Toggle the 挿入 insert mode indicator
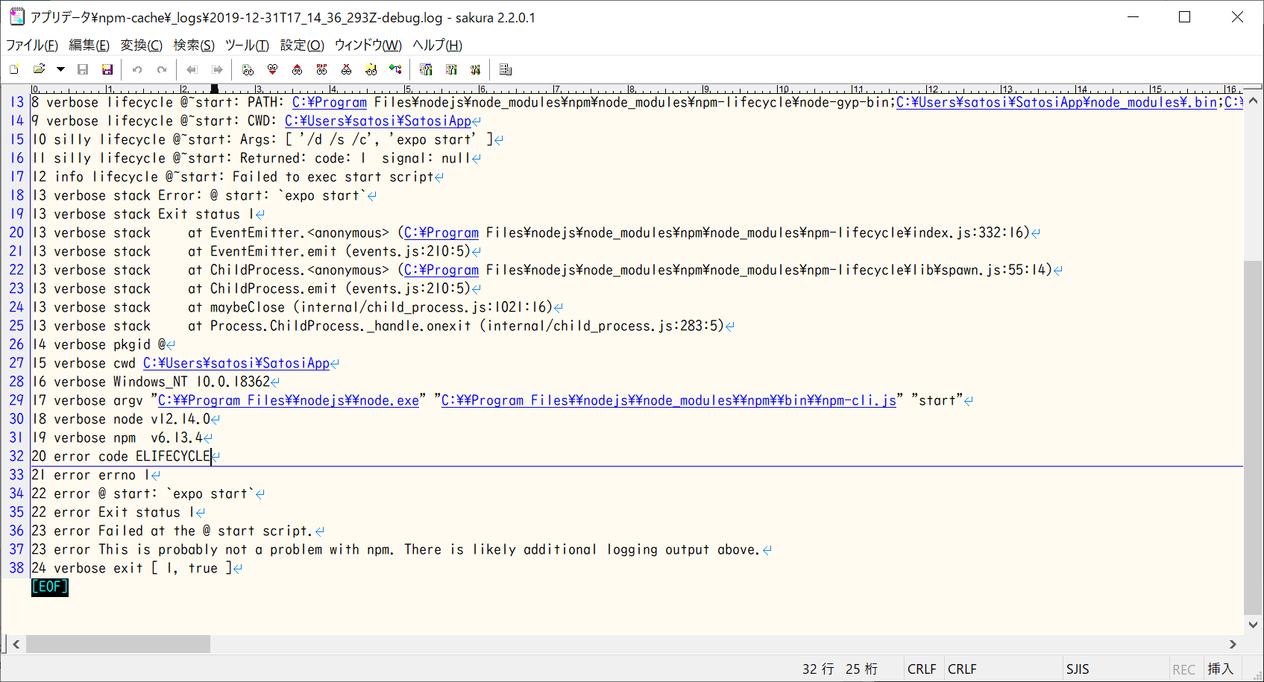1264x682 pixels. (1220, 669)
